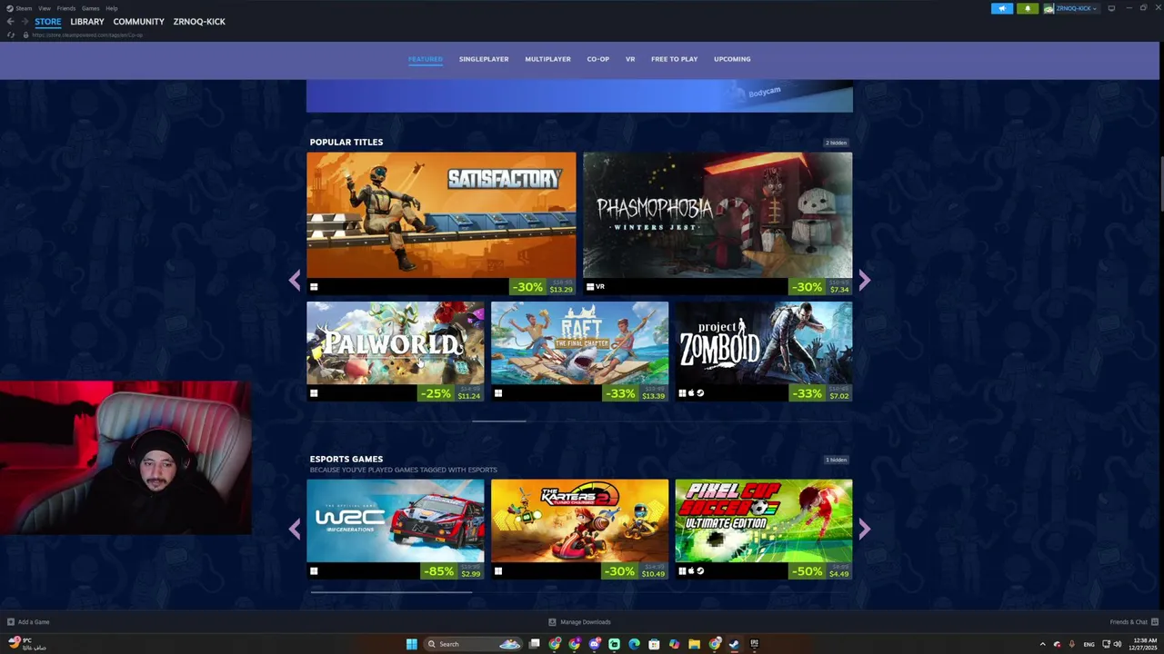Go to the STORE section

click(47, 22)
